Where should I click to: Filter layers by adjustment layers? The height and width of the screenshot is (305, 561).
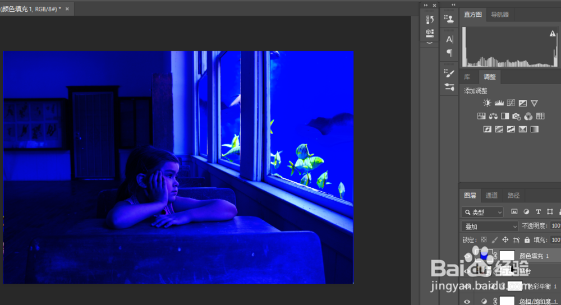pyautogui.click(x=526, y=212)
